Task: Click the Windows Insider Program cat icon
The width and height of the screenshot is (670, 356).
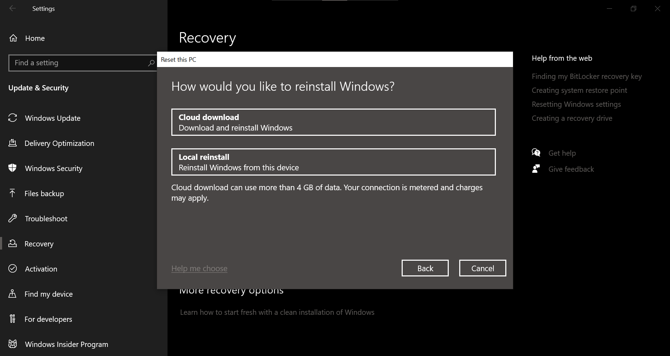Action: [13, 344]
